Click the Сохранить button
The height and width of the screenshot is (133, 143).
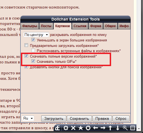pos(79,118)
